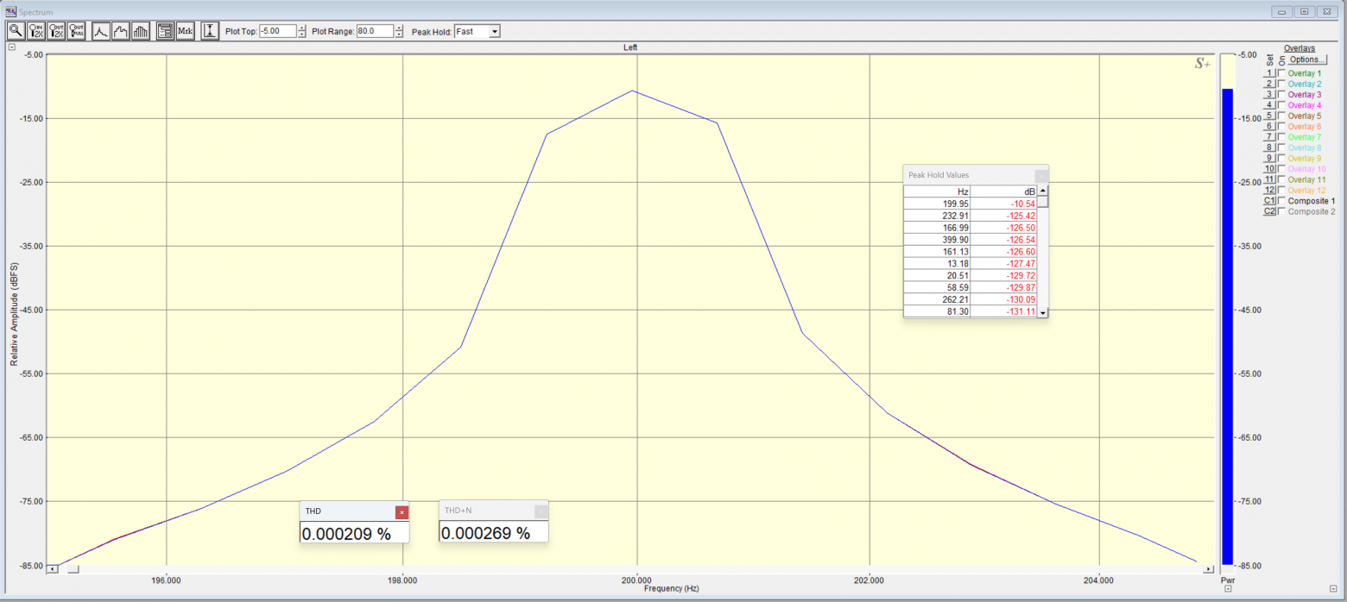Check the Overlay 8 On box
The height and width of the screenshot is (602, 1347).
click(x=1281, y=148)
